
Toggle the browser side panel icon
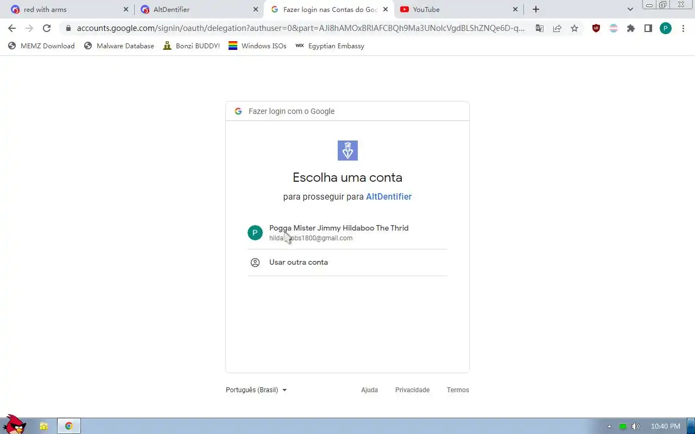[x=648, y=28]
